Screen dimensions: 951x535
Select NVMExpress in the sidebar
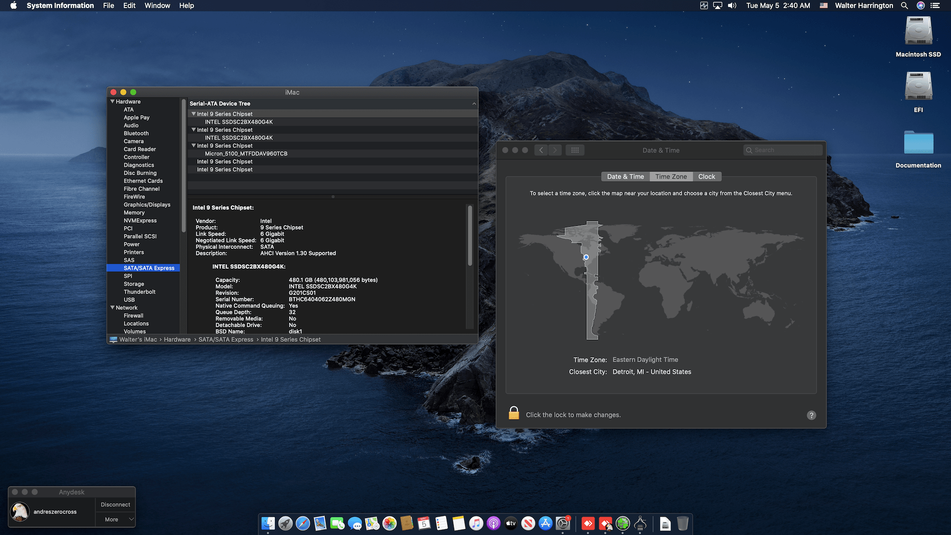(x=140, y=220)
